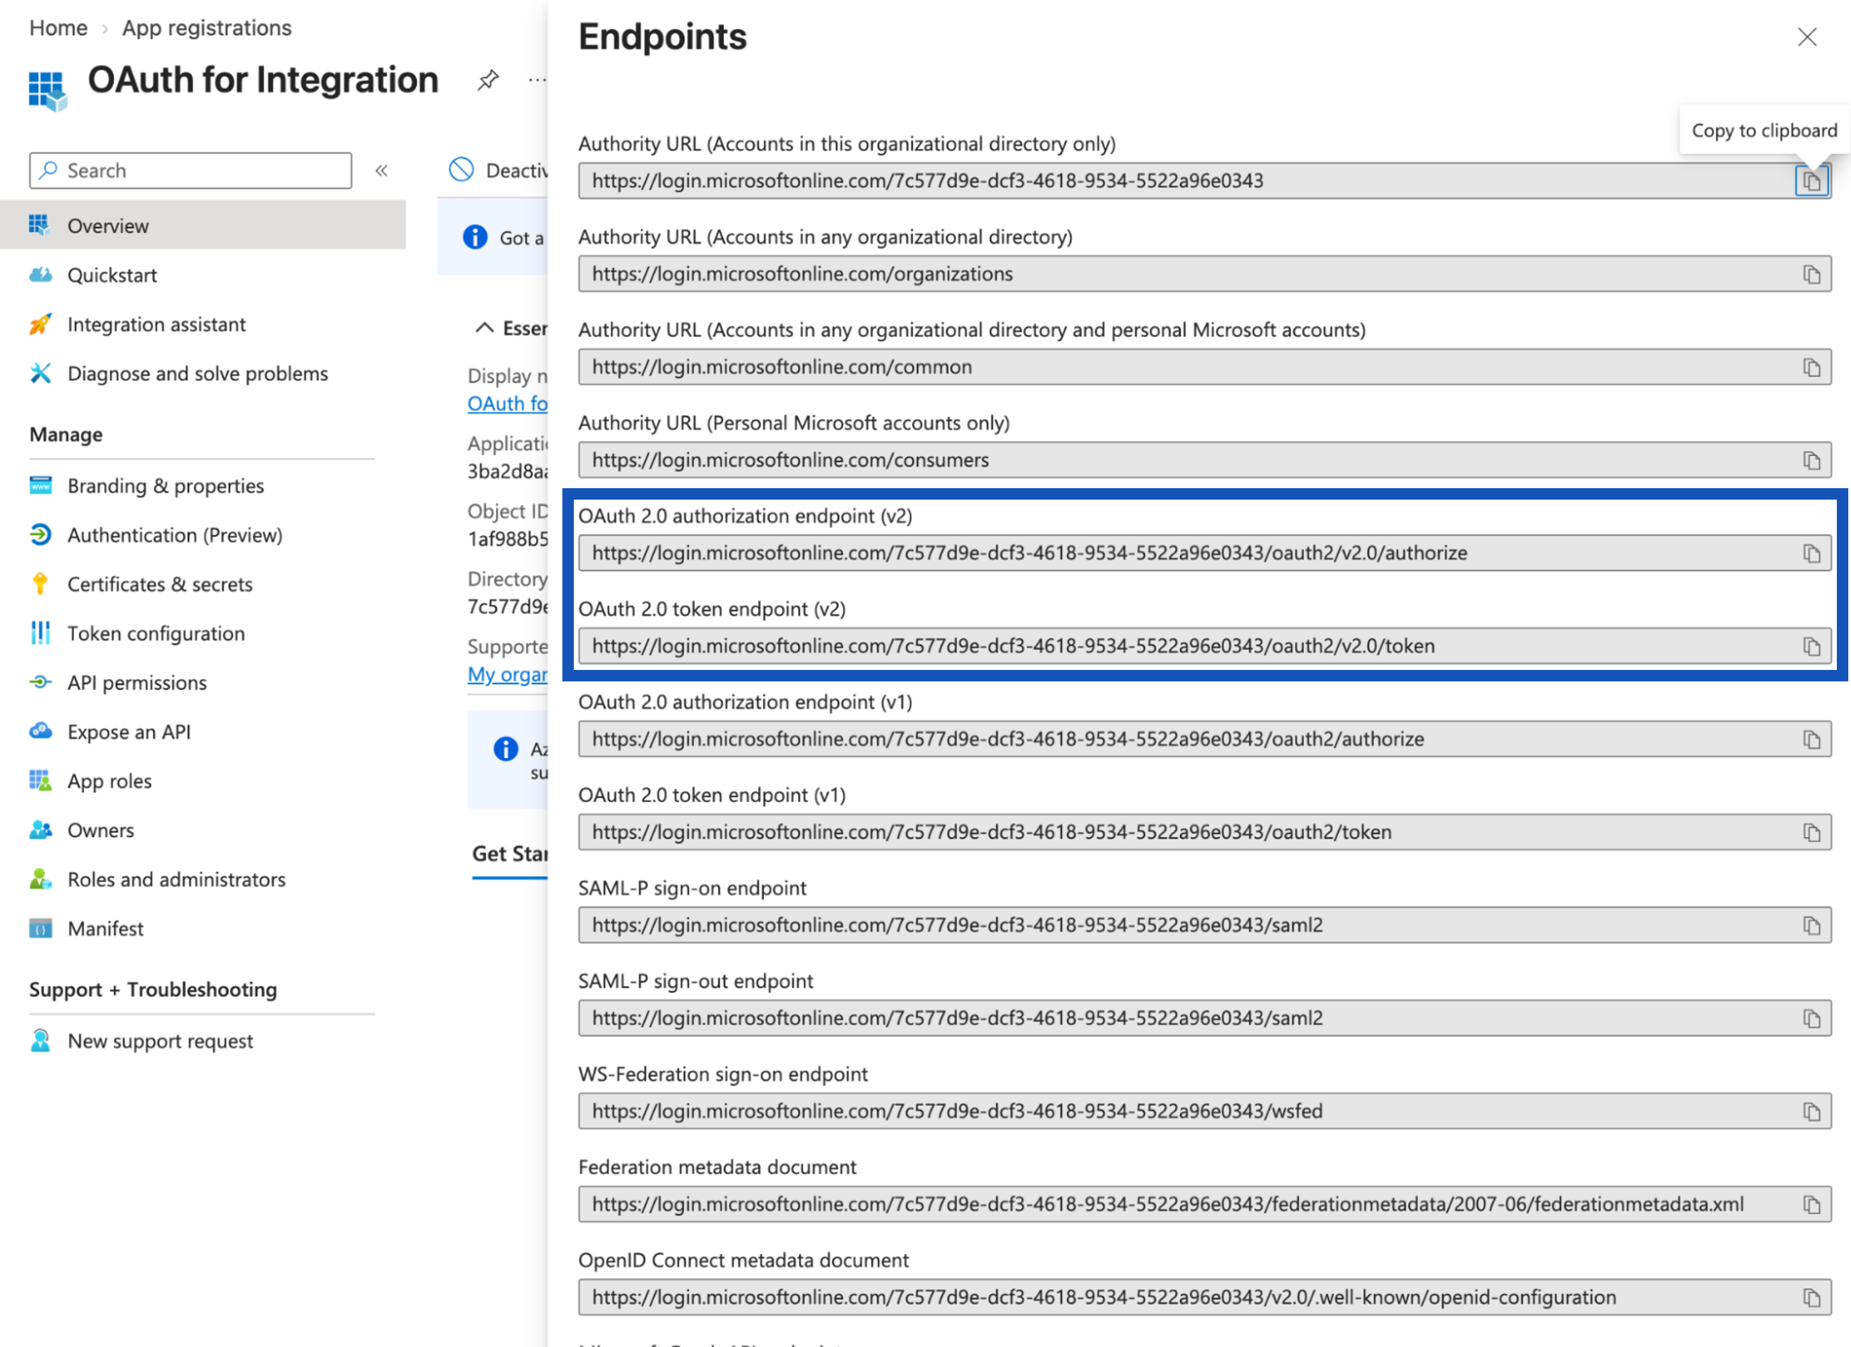Viewport: 1851px width, 1347px height.
Task: Select the Get Started tab
Action: [x=509, y=853]
